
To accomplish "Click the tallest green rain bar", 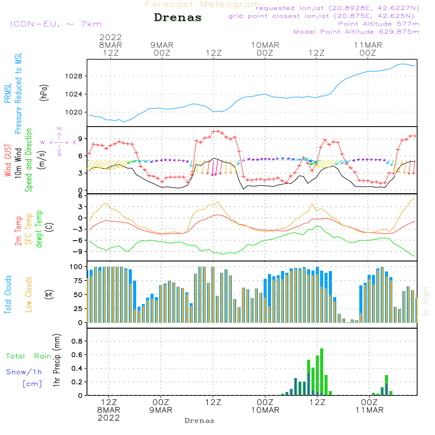I will pyautogui.click(x=322, y=372).
